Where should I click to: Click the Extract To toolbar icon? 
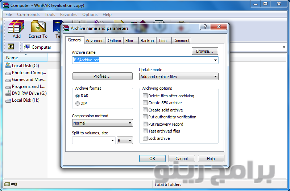coord(38,27)
